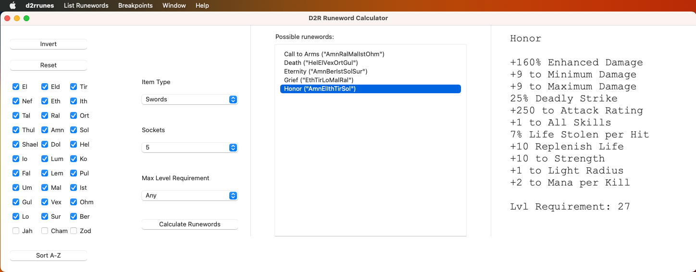Click the 25% Deadly Strike line

point(564,99)
